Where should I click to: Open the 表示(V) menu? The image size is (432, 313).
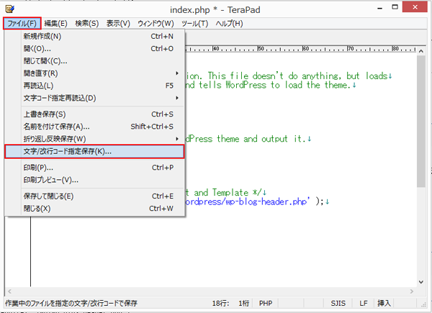118,24
